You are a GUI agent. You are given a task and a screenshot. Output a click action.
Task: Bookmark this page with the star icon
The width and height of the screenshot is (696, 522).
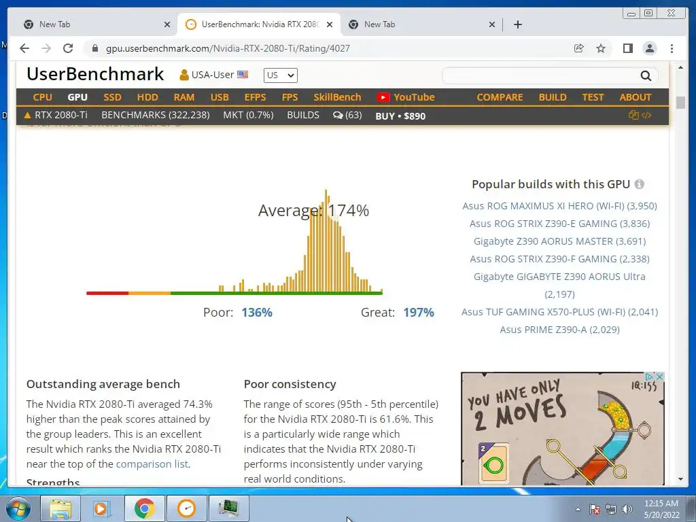click(x=601, y=48)
